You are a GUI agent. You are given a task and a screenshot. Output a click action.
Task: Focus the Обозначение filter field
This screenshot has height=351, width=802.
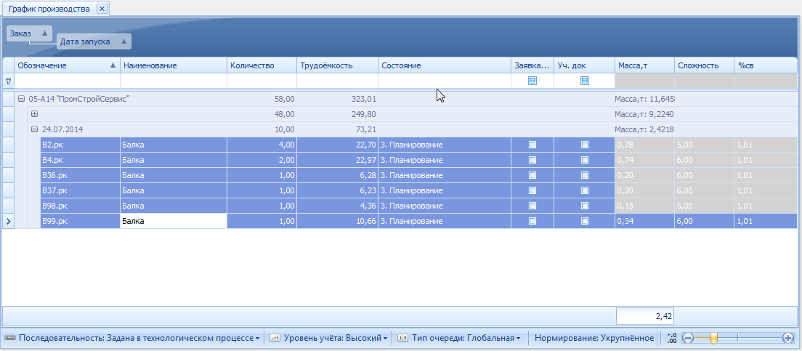point(67,81)
